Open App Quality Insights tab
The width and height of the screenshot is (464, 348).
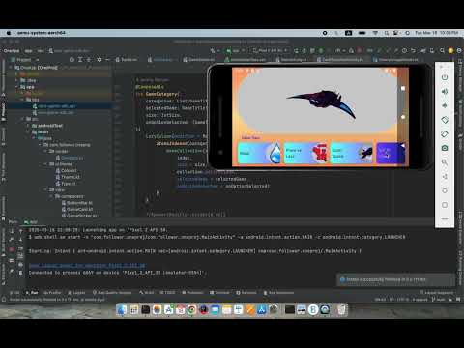click(112, 293)
